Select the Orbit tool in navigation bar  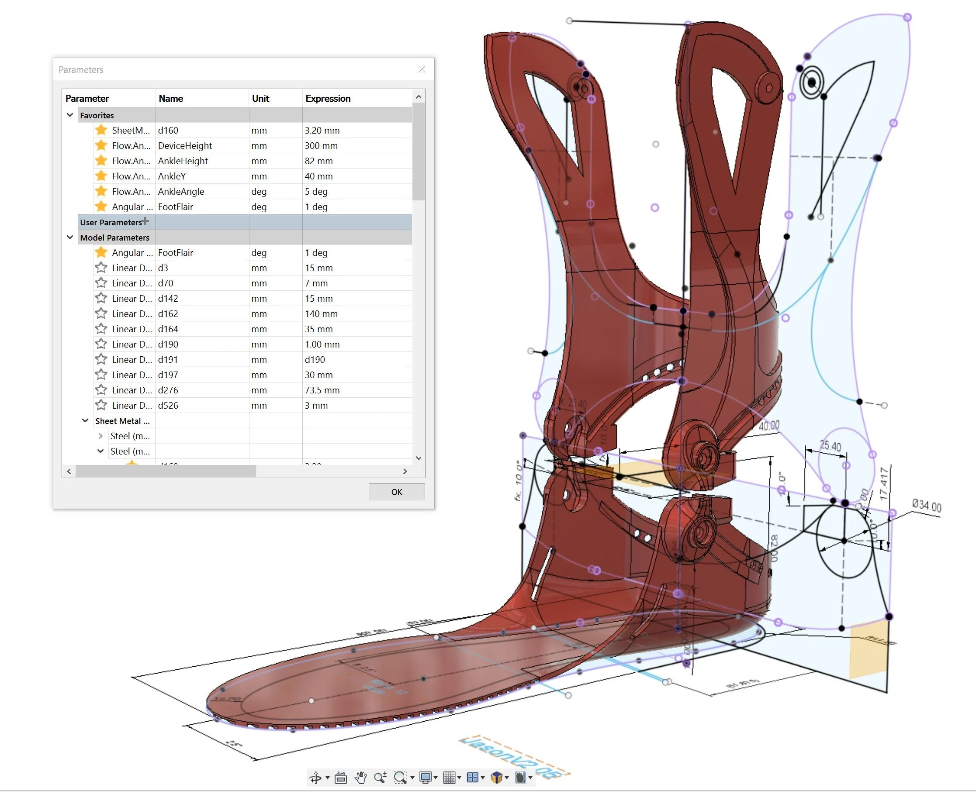coord(315,777)
